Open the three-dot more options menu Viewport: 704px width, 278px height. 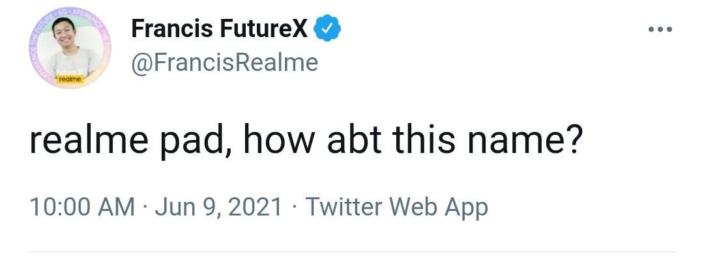(659, 29)
